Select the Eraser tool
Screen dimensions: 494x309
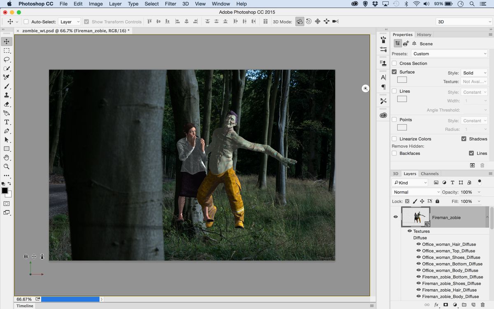pyautogui.click(x=6, y=104)
